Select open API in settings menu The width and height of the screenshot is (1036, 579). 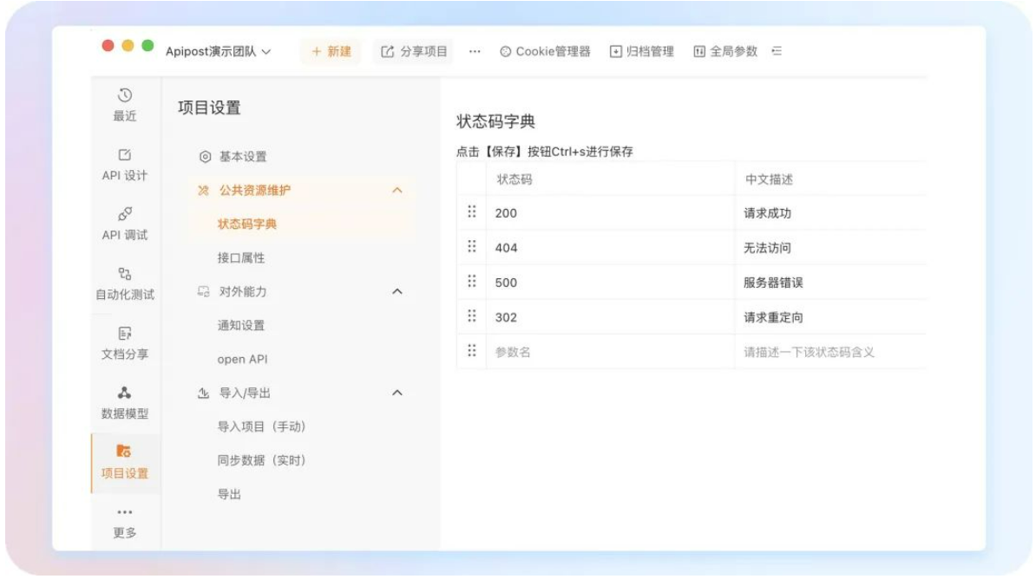(242, 359)
